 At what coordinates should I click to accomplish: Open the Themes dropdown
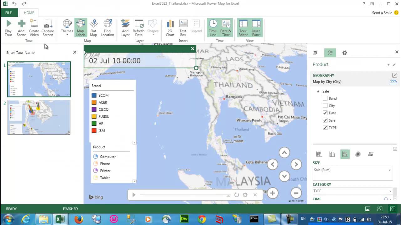click(67, 28)
